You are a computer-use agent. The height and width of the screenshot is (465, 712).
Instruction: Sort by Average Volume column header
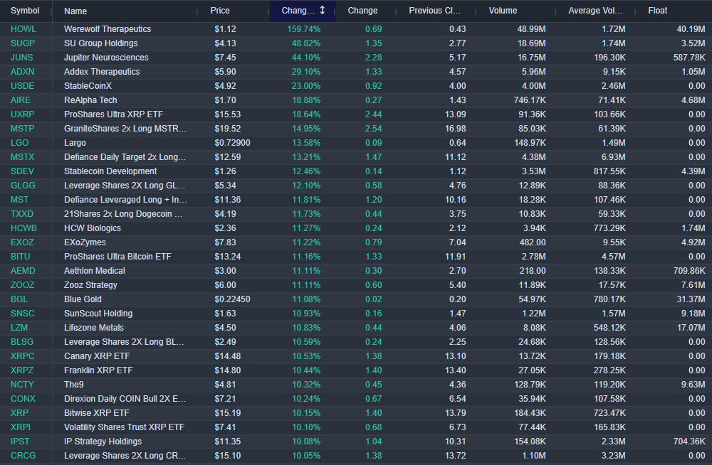coord(595,11)
